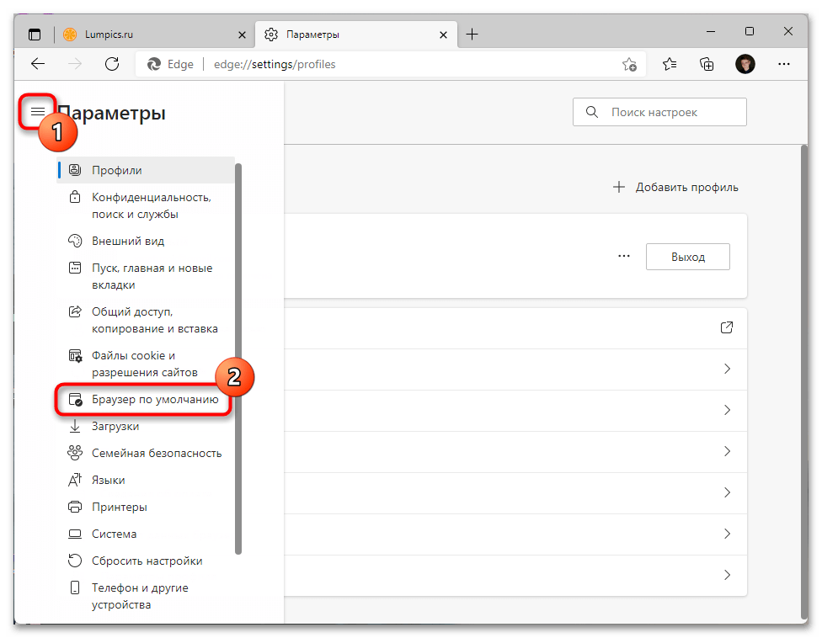This screenshot has width=822, height=638.
Task: Open the external link icon row
Action: point(727,327)
